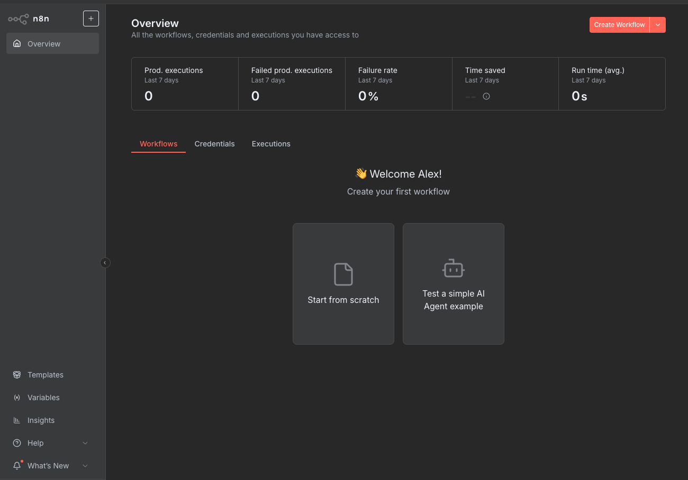Switch to the Credentials tab
Screen dimensions: 688x480
pos(214,144)
